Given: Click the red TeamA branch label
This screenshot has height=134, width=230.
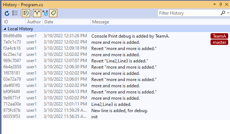Looking at the screenshot, I should click(x=219, y=36).
